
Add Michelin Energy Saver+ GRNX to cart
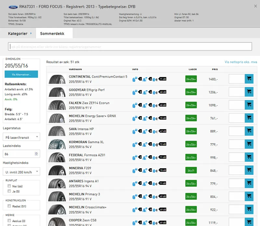[x=249, y=118]
